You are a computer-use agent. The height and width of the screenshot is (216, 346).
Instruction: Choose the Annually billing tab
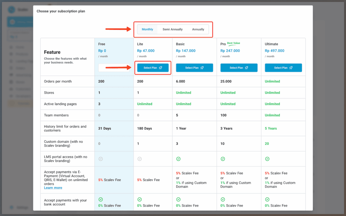[198, 29]
